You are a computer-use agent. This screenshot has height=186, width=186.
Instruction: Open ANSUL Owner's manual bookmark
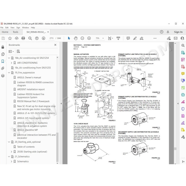(29, 78)
